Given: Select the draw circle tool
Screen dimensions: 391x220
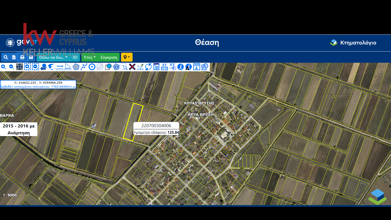Looking at the screenshot, I should pyautogui.click(x=92, y=67).
